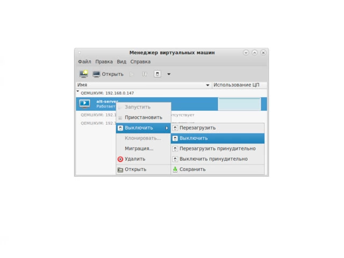
Task: Click the red Удалить delete icon
Action: coord(120,159)
